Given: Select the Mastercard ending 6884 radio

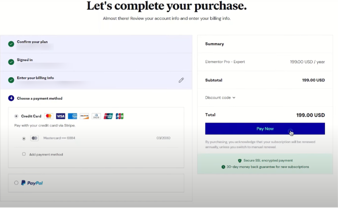Looking at the screenshot, I should coord(24,138).
